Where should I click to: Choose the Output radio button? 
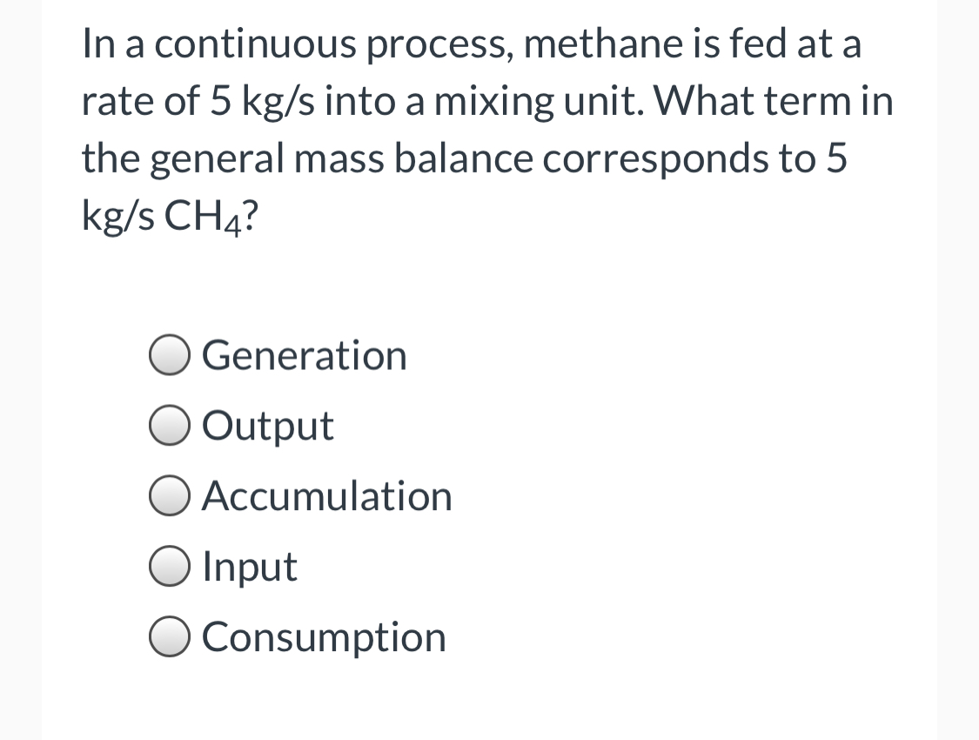pos(169,427)
